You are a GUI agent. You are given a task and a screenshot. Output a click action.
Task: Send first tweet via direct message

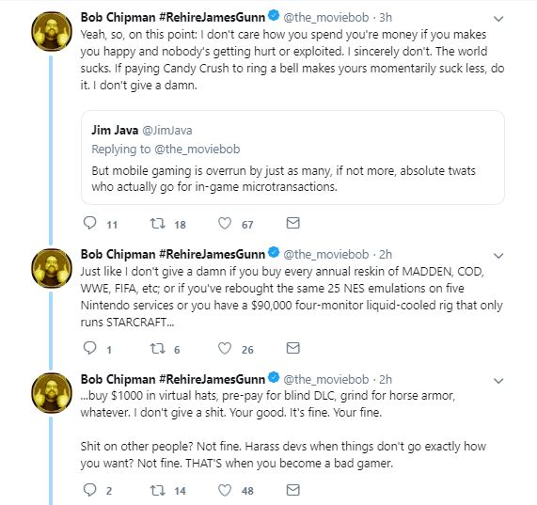(292, 223)
